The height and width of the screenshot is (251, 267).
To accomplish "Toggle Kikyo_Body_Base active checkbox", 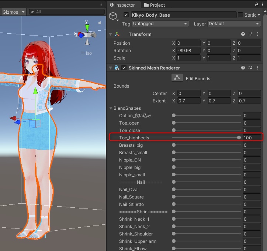I will [x=126, y=15].
